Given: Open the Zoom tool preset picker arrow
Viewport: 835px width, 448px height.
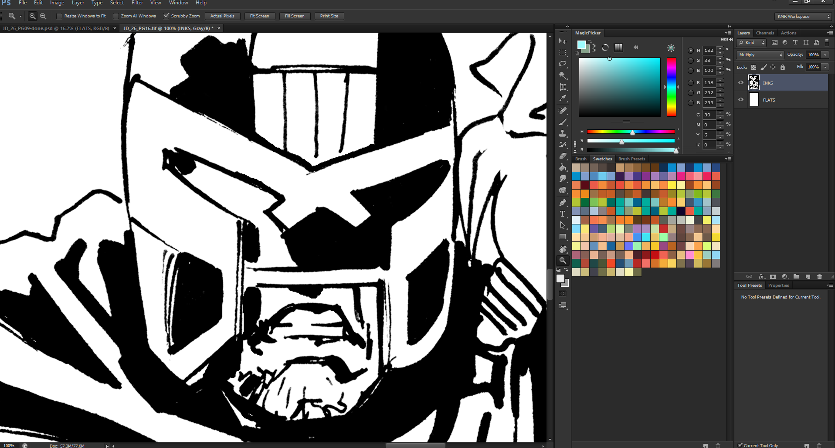Looking at the screenshot, I should 20,17.
